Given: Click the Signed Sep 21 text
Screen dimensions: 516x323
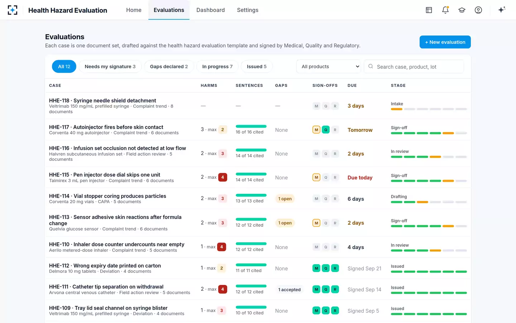Looking at the screenshot, I should point(364,268).
